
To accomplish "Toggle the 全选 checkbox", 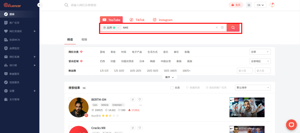I will pos(172,88).
